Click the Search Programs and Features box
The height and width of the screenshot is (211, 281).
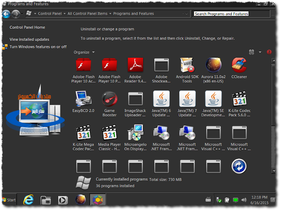231,14
